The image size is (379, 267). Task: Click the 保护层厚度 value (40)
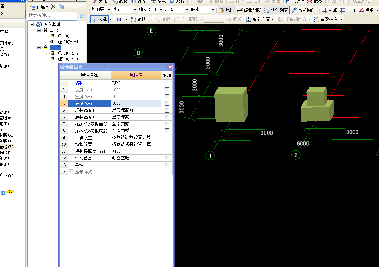pos(136,151)
